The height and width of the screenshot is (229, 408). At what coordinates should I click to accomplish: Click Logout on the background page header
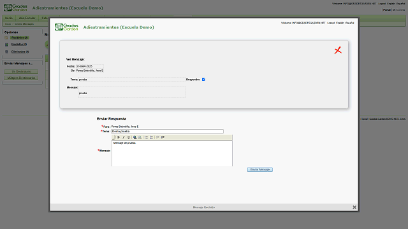382,4
